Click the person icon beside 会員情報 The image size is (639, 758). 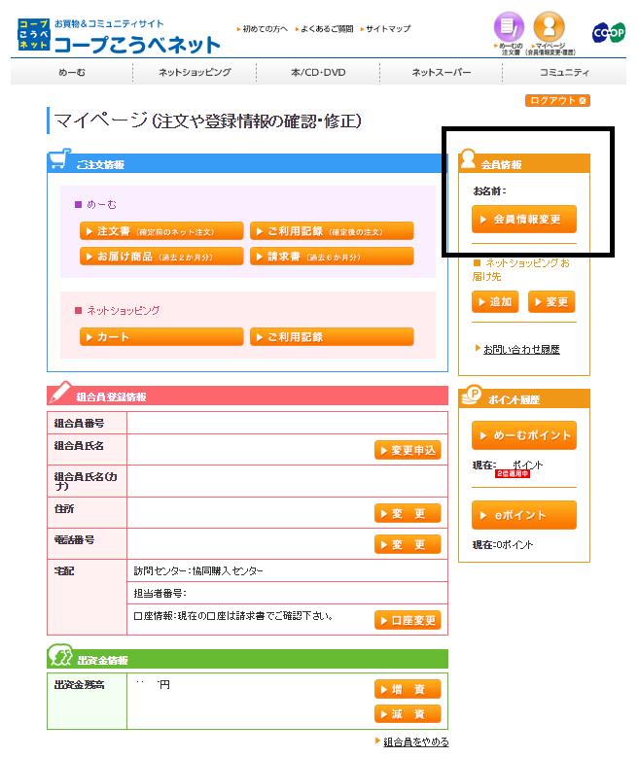click(469, 161)
